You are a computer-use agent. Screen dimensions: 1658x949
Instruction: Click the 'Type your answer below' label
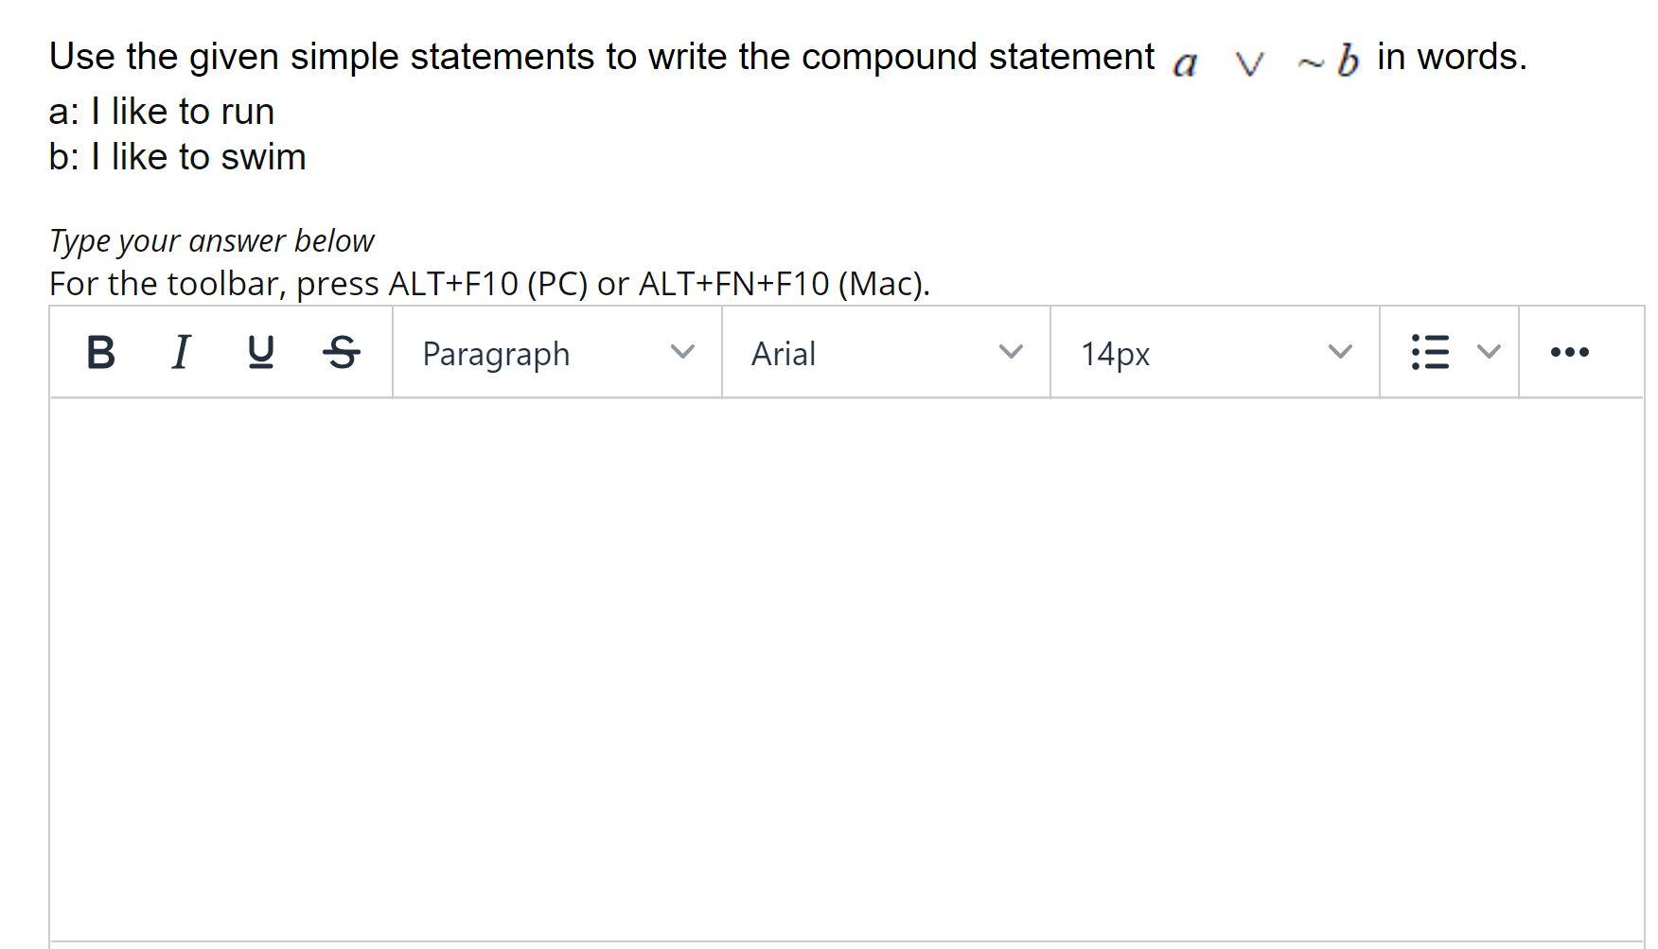210,240
